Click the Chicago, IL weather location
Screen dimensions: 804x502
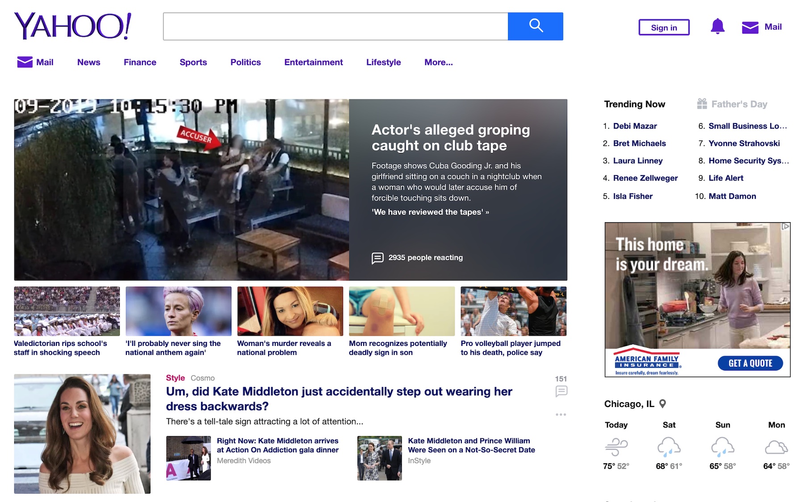point(629,404)
